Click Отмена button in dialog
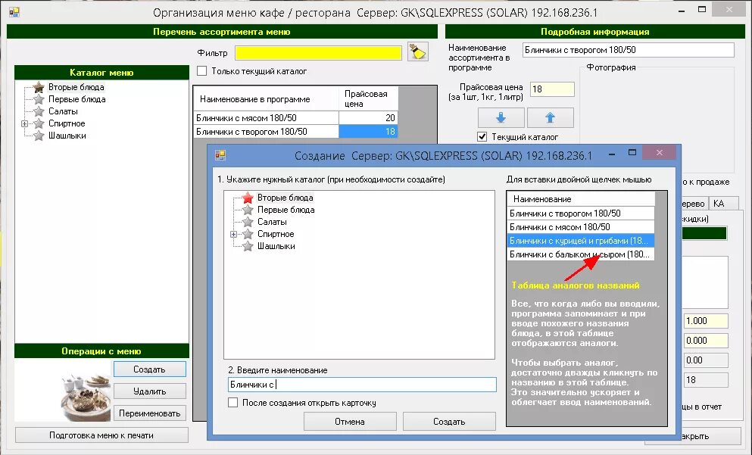This screenshot has width=752, height=455. point(350,422)
